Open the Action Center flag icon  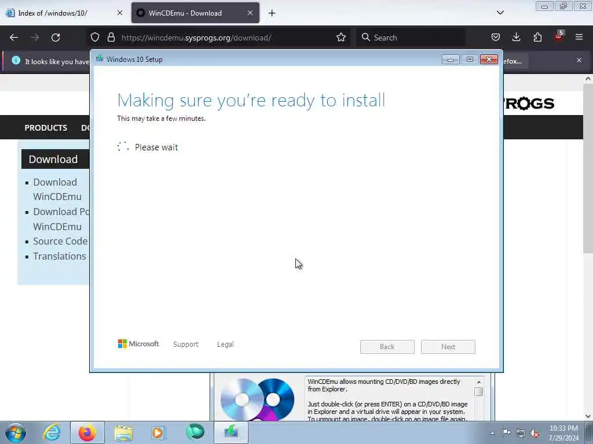(x=506, y=432)
